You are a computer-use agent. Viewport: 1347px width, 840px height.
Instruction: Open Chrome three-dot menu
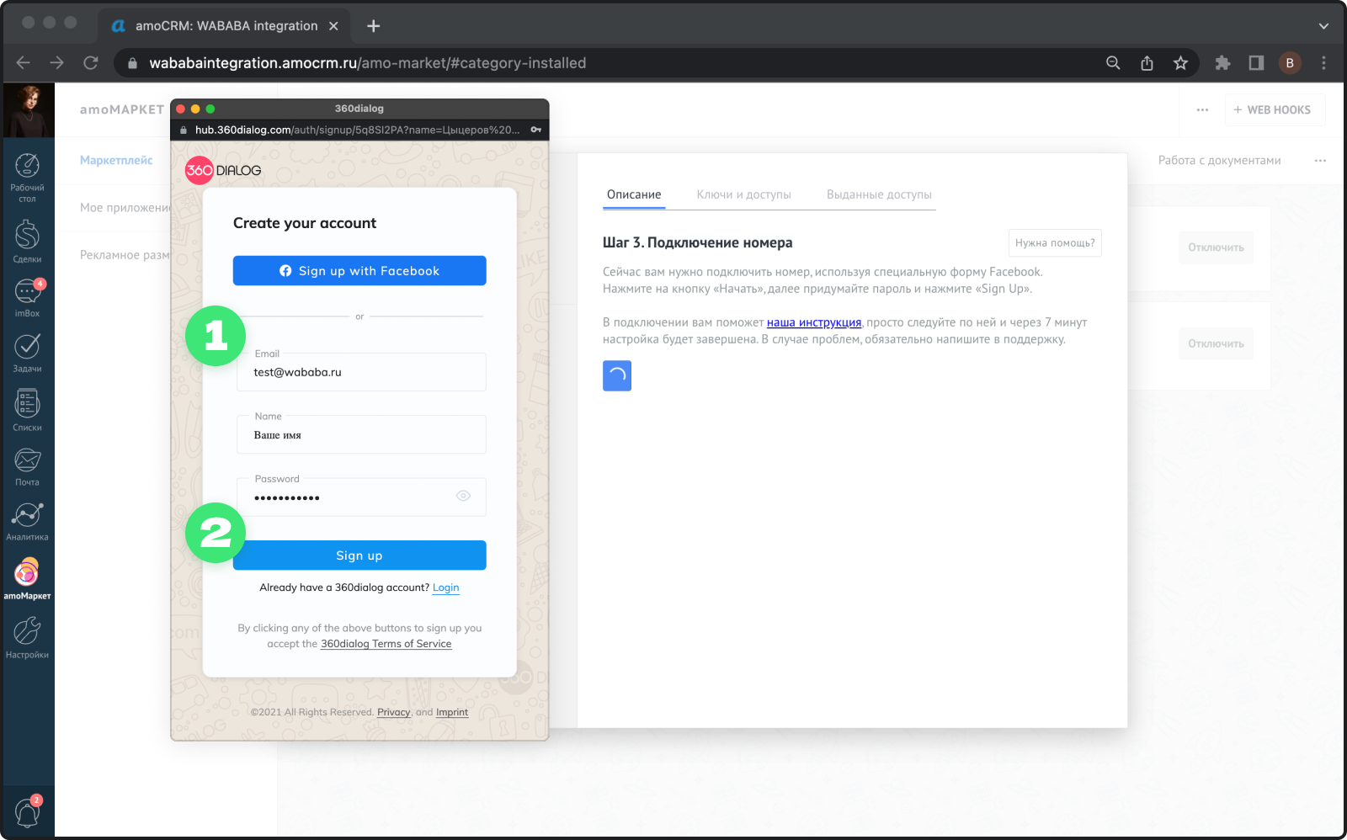(x=1323, y=63)
